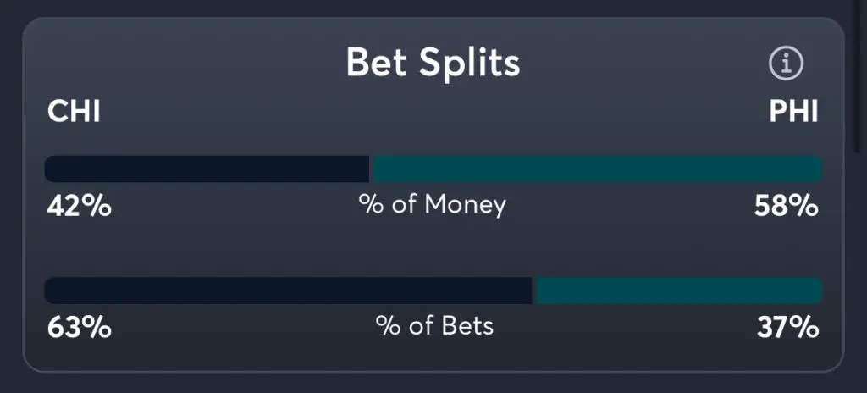Viewport: 867px width, 393px height.
Task: Click CHI dark segment of money bar
Action: point(207,169)
